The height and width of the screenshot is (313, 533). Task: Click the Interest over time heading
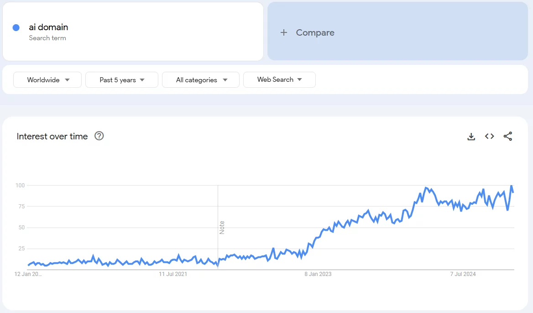52,136
